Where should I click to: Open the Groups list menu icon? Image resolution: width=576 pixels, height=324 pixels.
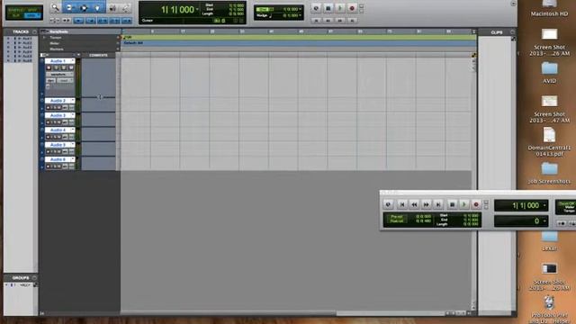(34, 278)
